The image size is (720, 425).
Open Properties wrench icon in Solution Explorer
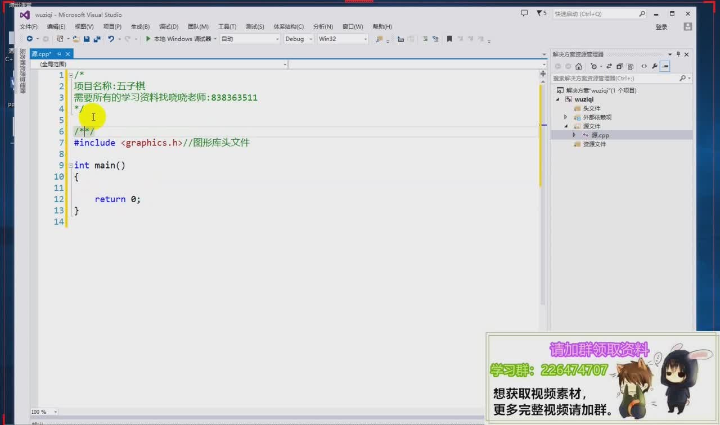coord(654,66)
